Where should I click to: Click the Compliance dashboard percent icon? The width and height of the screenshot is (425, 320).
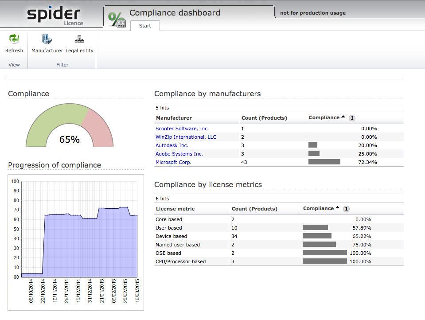click(117, 19)
